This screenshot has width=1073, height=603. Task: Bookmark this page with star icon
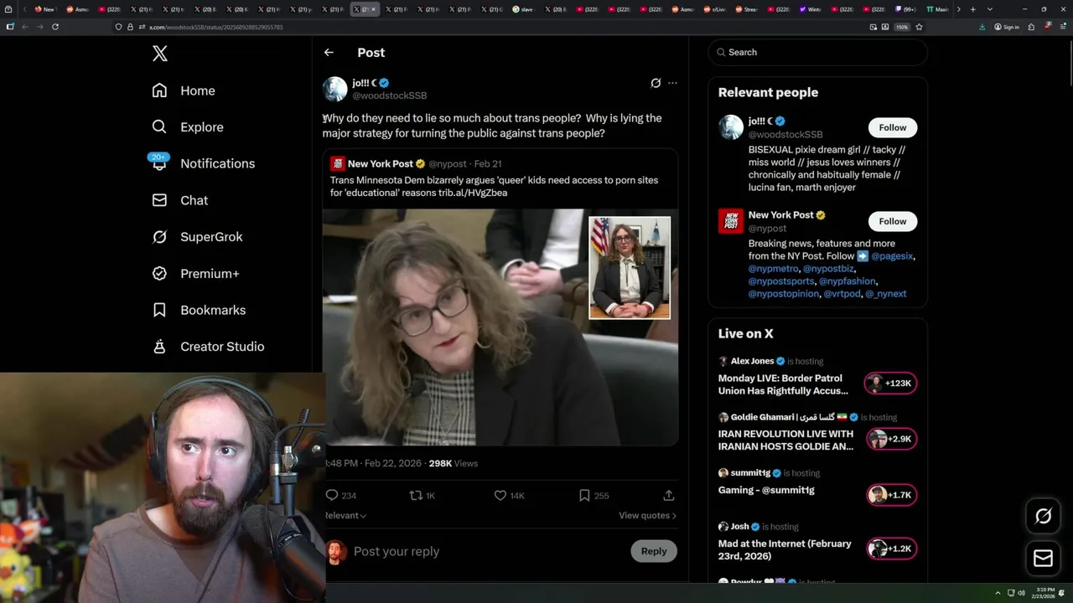click(x=919, y=27)
